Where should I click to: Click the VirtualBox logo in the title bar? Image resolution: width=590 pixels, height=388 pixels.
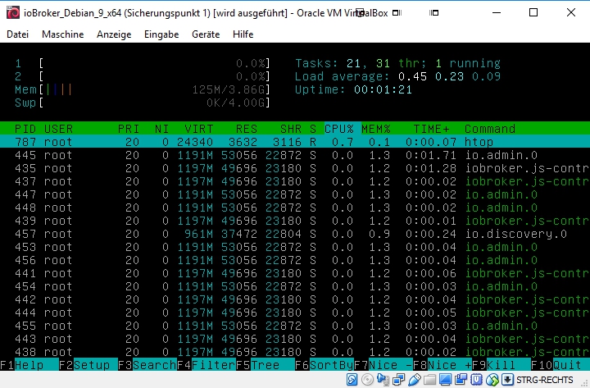point(13,13)
